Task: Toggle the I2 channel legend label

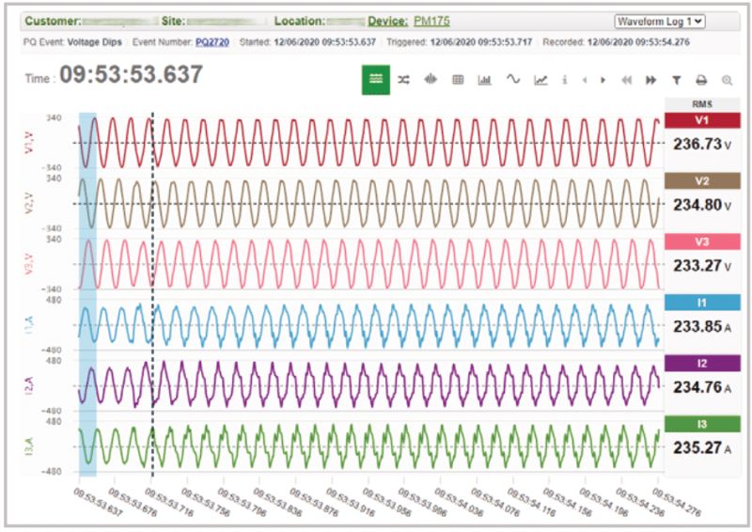Action: click(x=702, y=363)
